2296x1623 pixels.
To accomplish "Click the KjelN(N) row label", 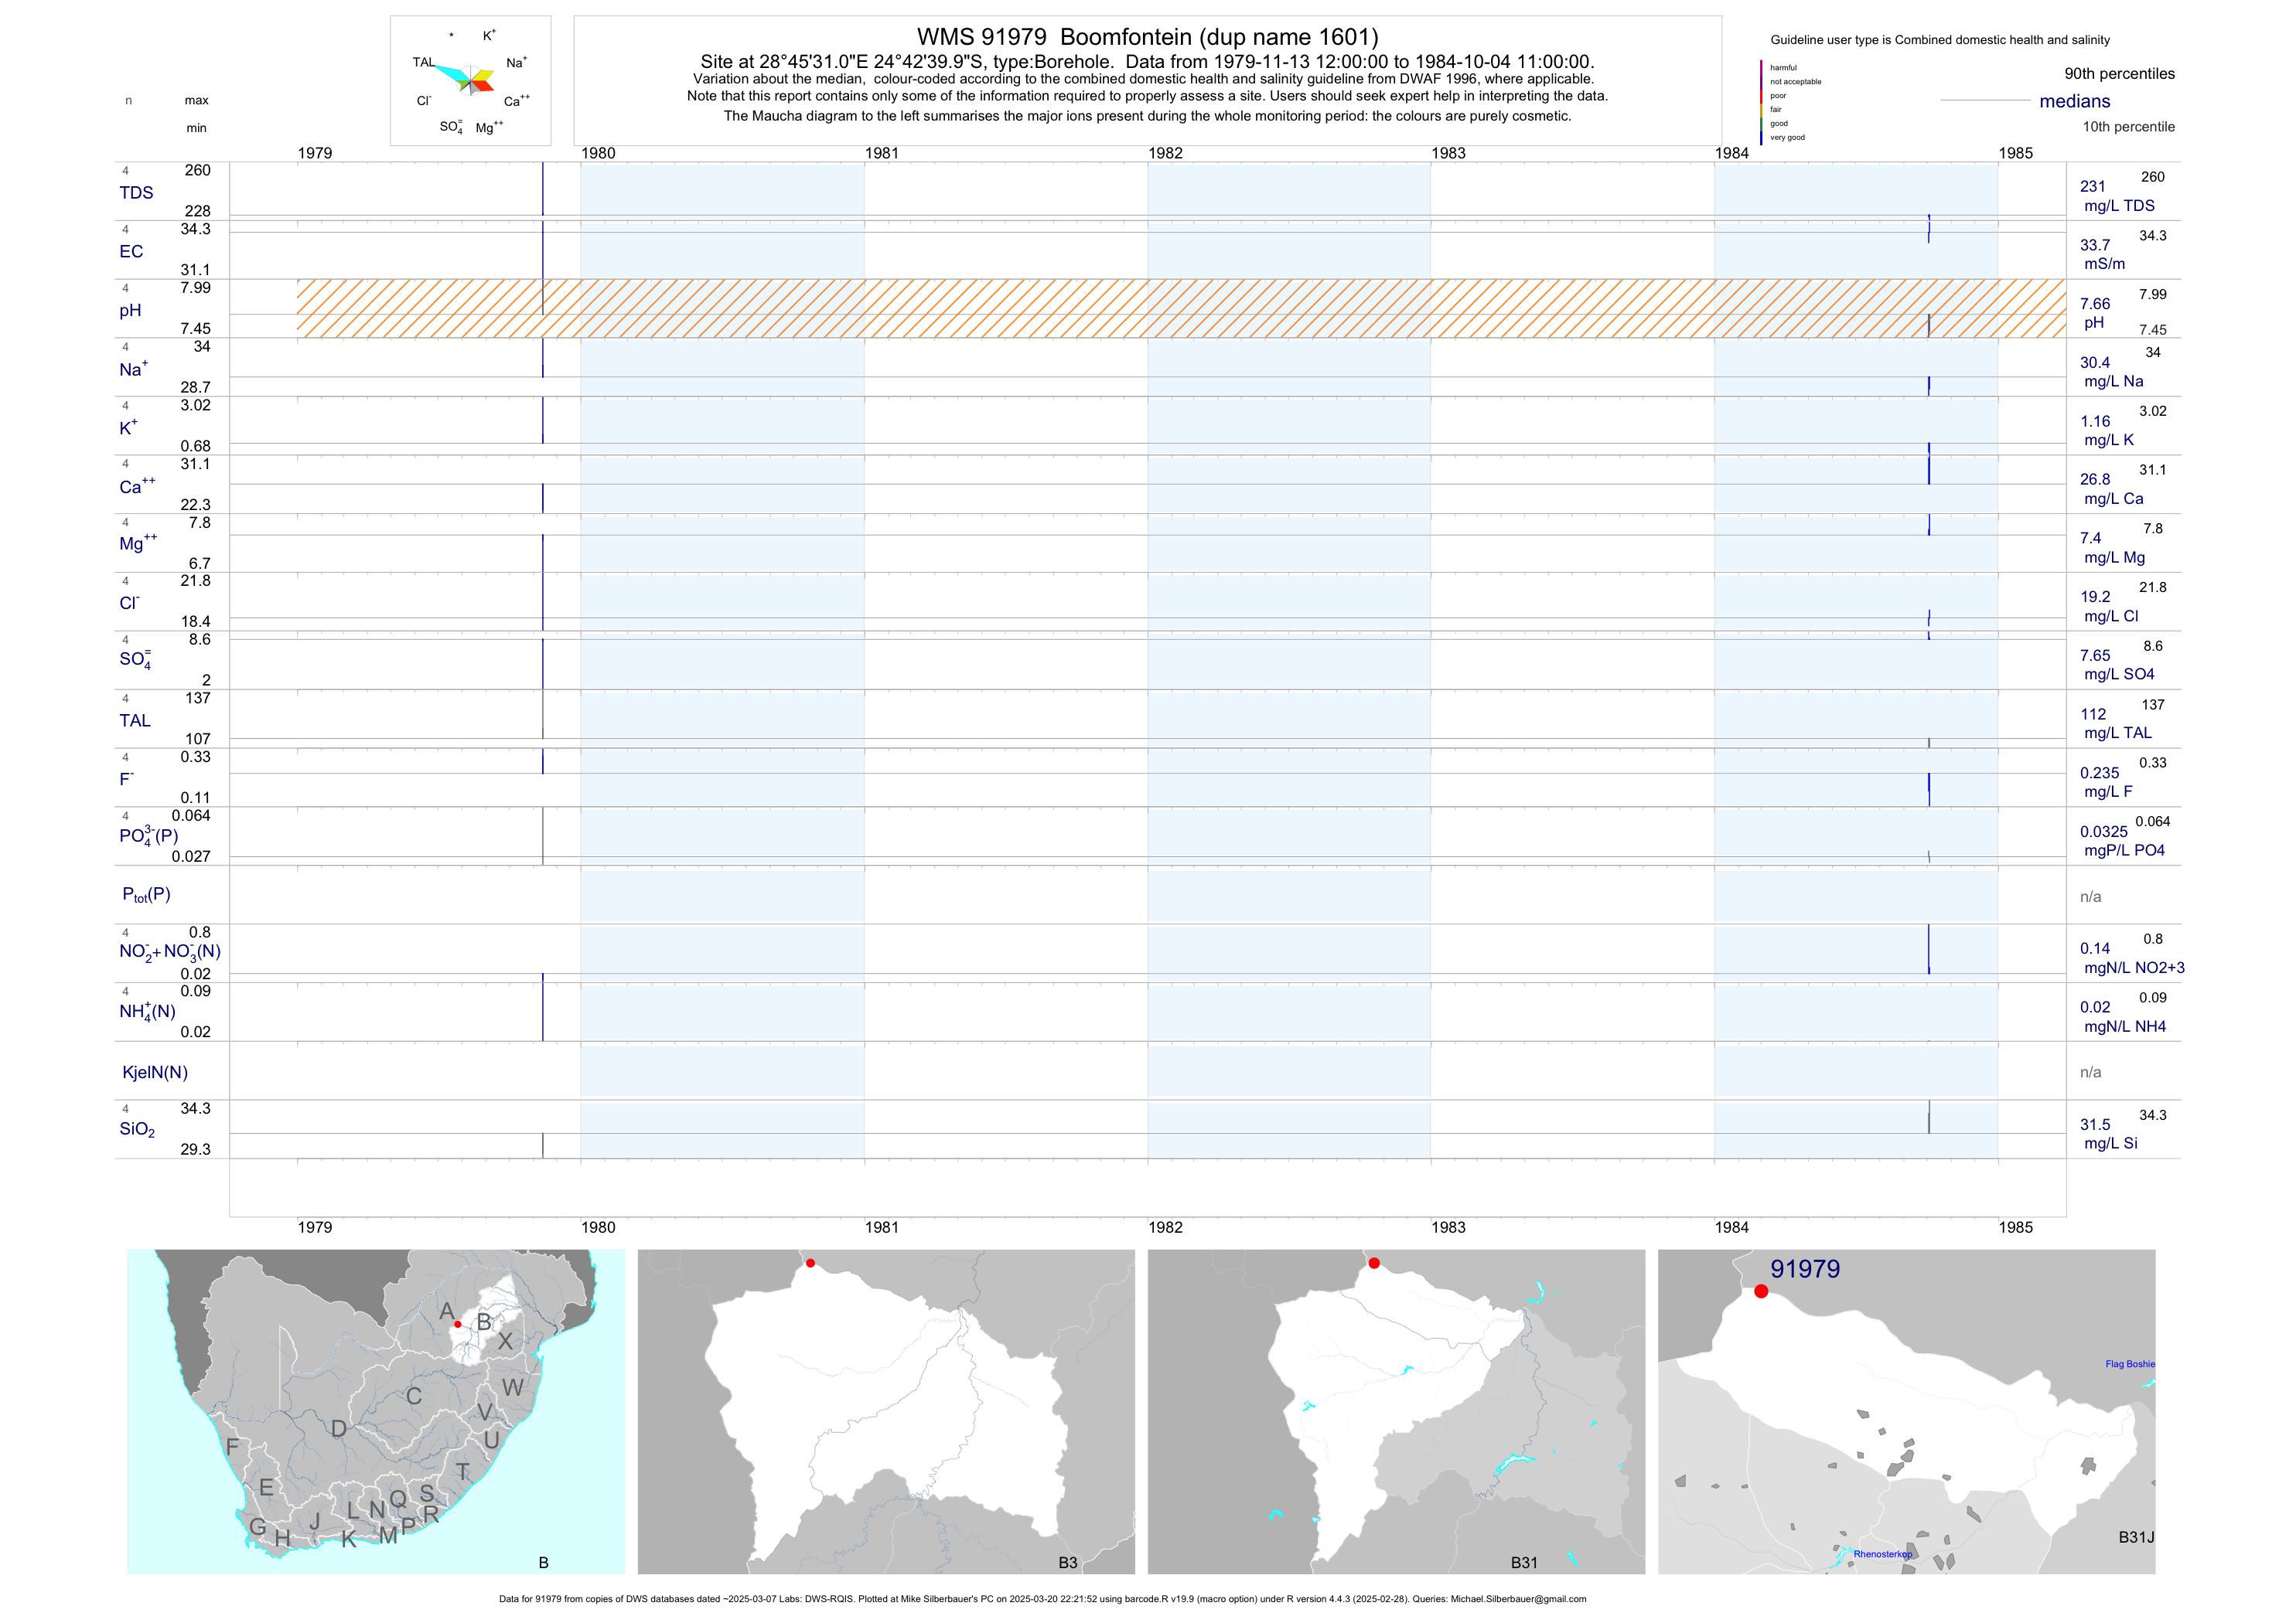I will pos(155,1073).
